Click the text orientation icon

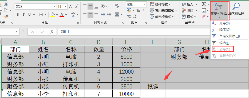(x=103, y=6)
